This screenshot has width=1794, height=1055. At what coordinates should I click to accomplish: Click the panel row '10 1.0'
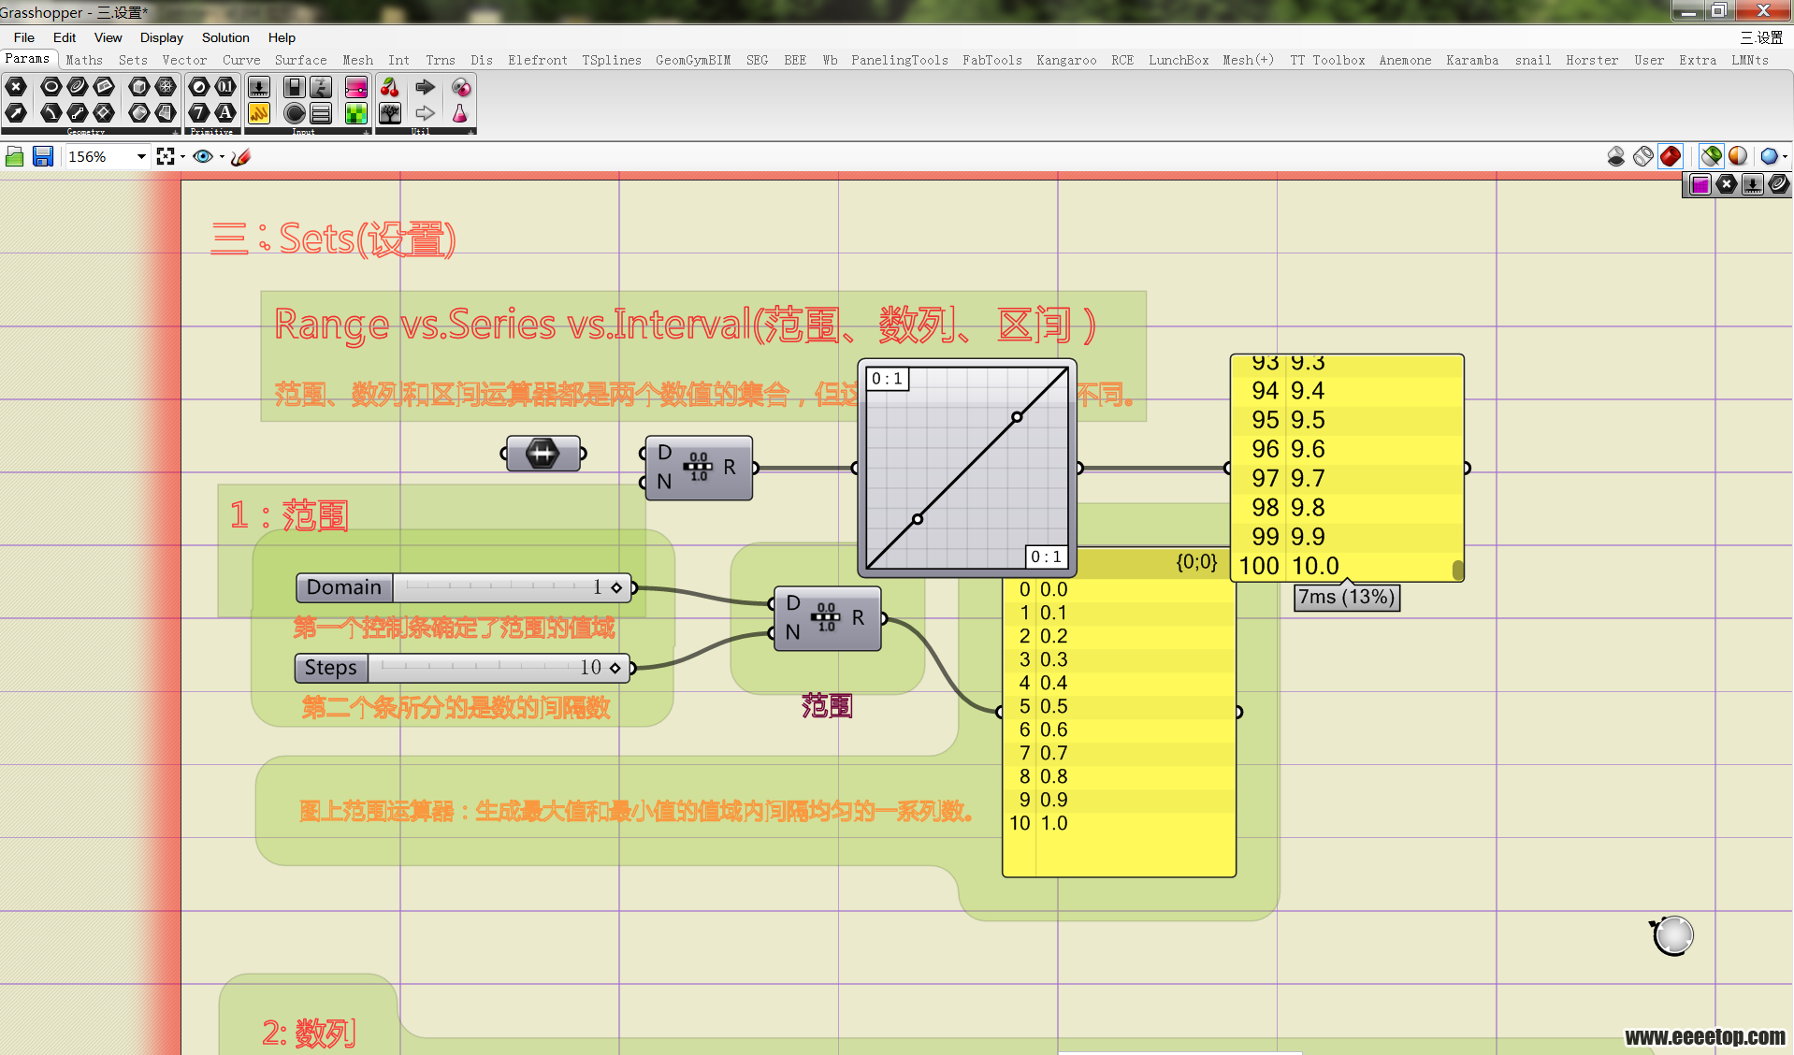click(x=1119, y=823)
